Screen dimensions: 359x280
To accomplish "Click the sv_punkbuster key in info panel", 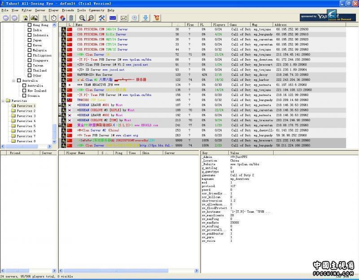I will [x=213, y=233].
